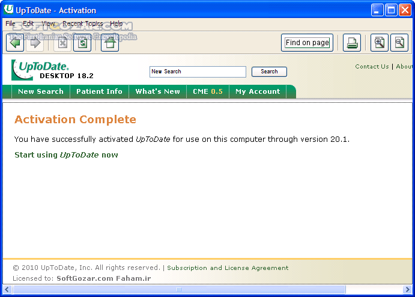Refresh the page with the reload icon
This screenshot has width=415, height=297.
[82, 43]
